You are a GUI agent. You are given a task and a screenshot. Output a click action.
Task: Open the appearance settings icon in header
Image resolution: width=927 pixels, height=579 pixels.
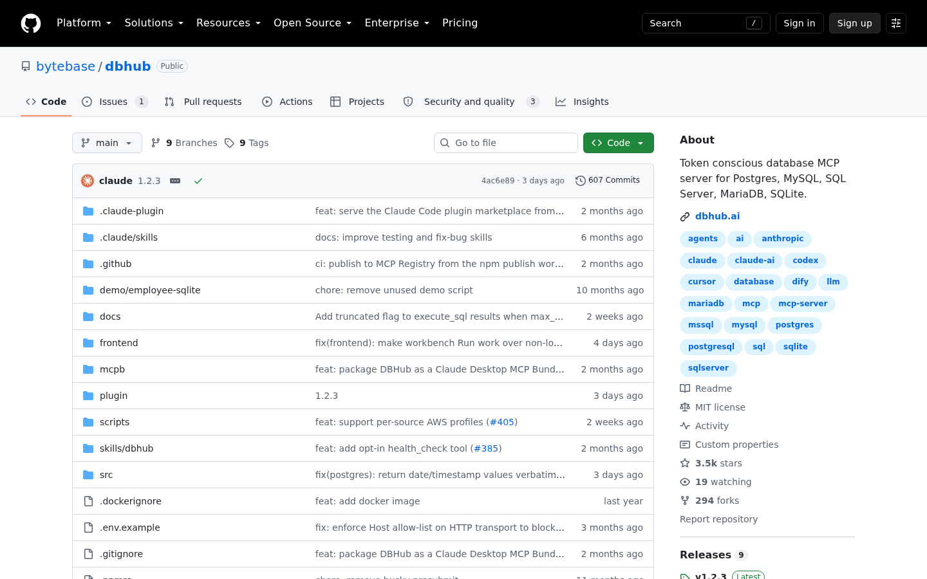pyautogui.click(x=896, y=23)
